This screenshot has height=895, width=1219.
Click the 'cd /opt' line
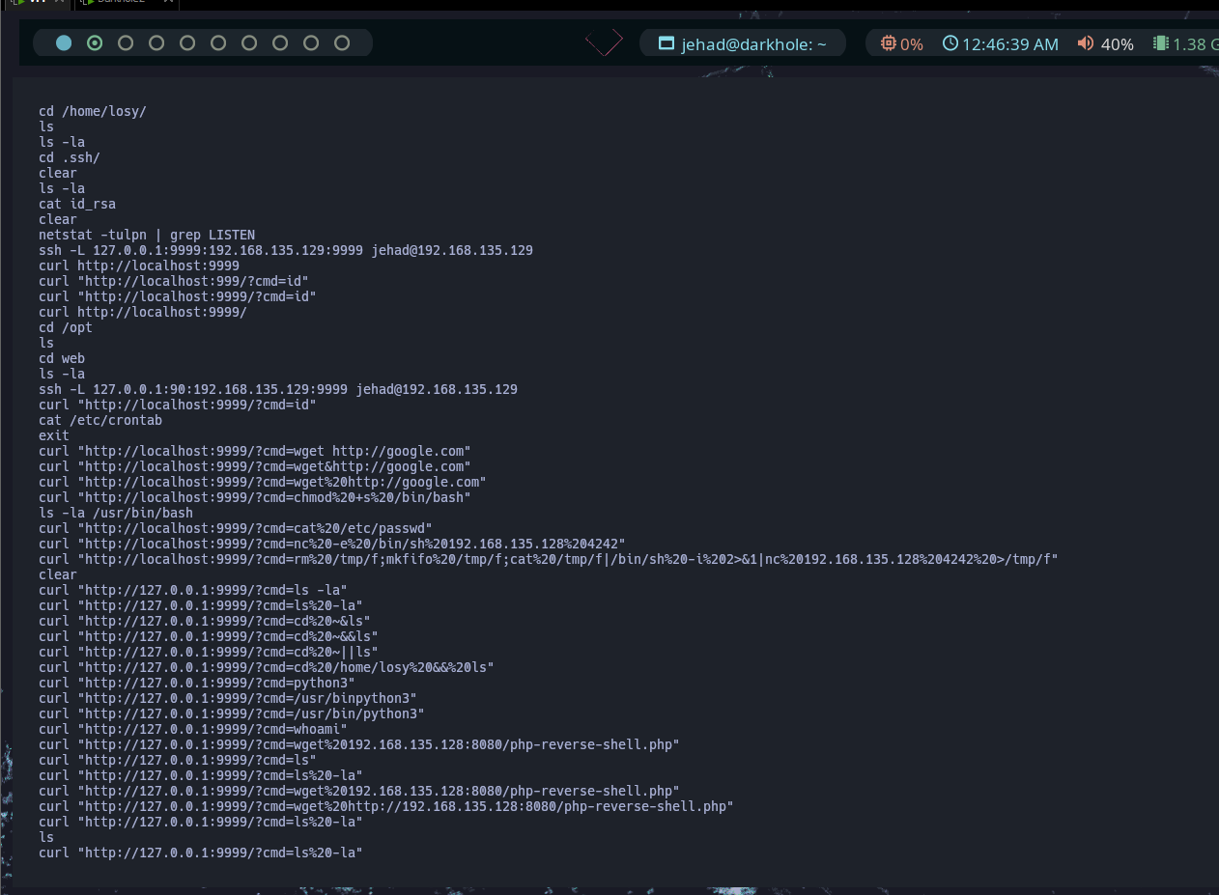[x=66, y=327]
